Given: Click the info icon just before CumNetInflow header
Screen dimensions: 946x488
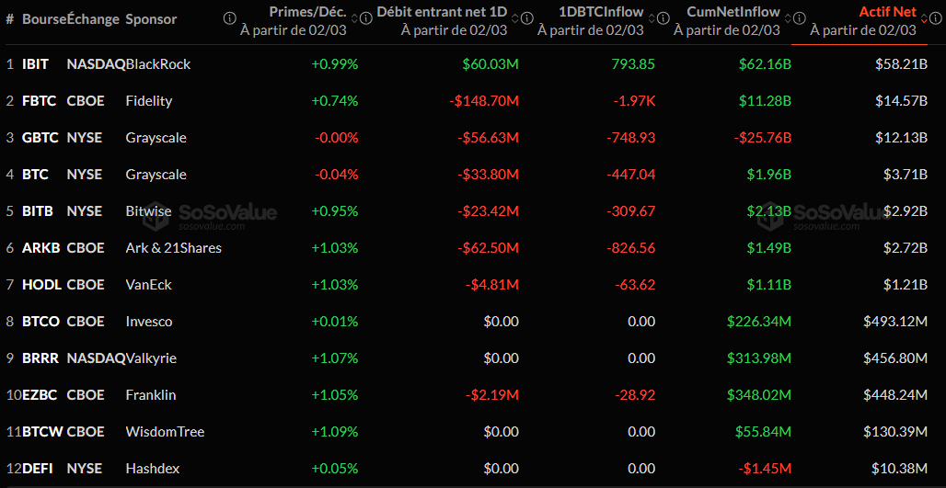Looking at the screenshot, I should click(662, 18).
